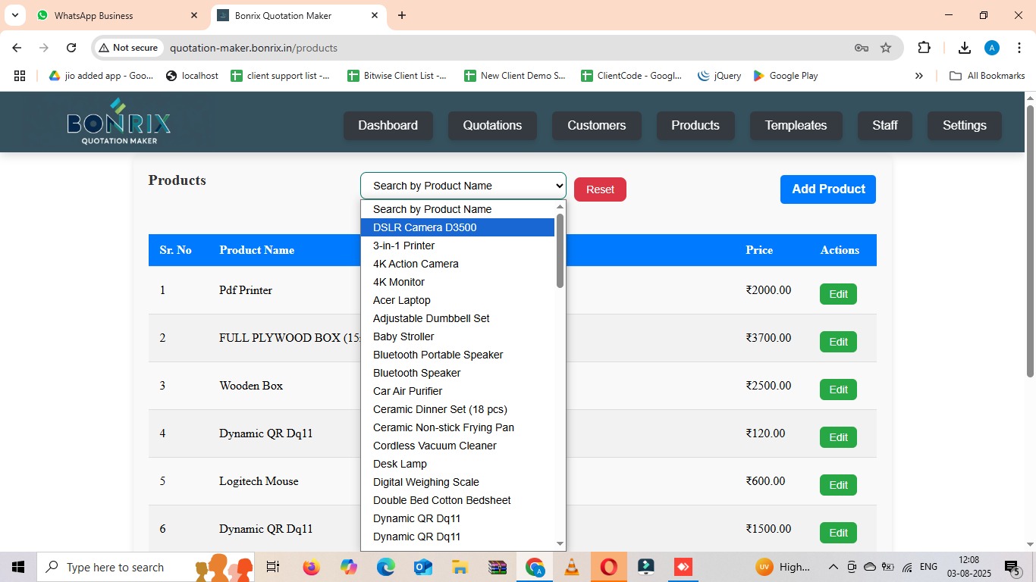The width and height of the screenshot is (1036, 582).
Task: Open Opera browser from taskbar
Action: pos(608,567)
